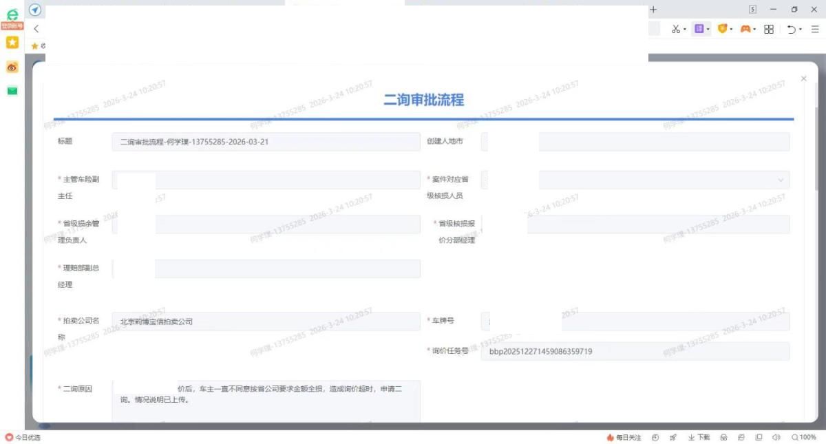Expand the 案件对应省级核损人员 dropdown

tap(781, 180)
